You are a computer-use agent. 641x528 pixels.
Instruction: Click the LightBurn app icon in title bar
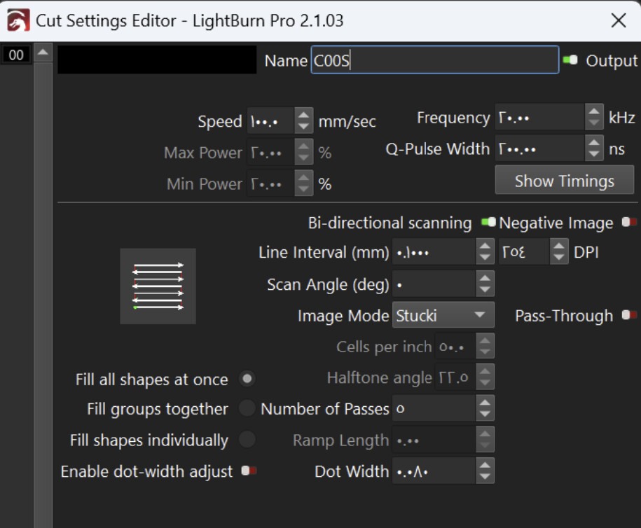pos(18,20)
